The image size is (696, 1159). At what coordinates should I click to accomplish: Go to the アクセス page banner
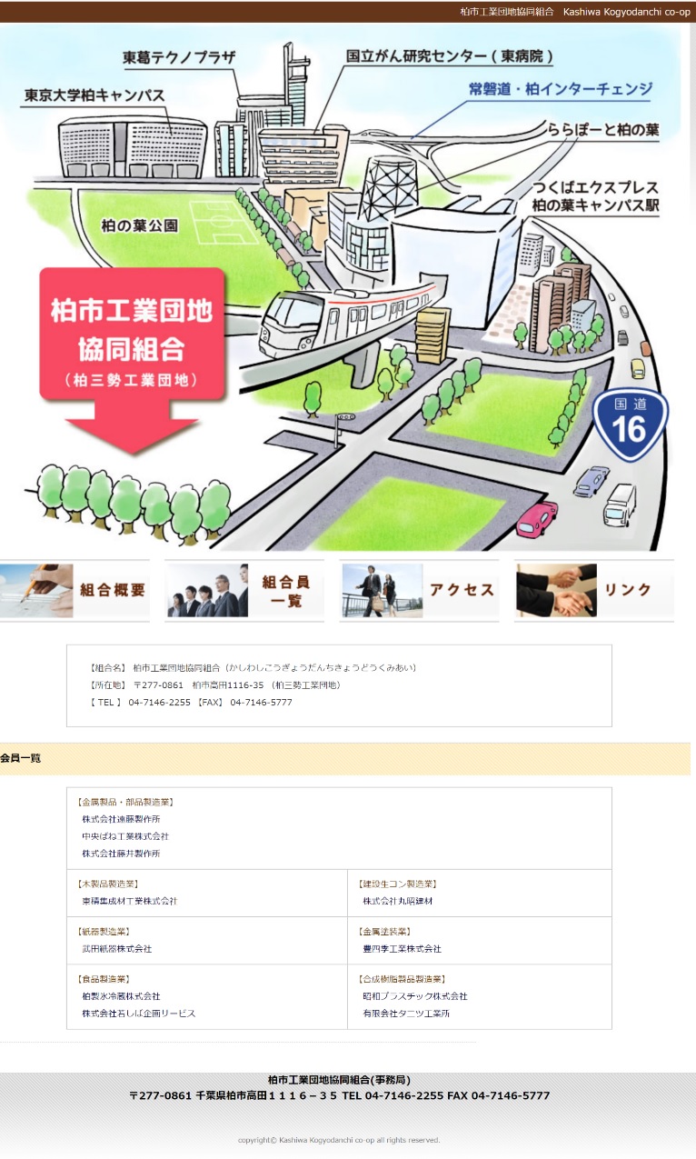pyautogui.click(x=420, y=591)
